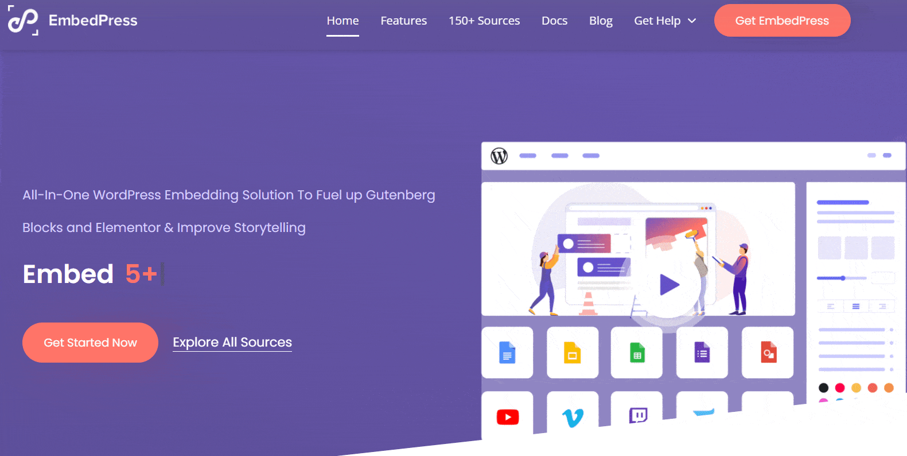Click the EmbedPress infinity logo icon
Screen dimensions: 907x456
click(x=23, y=21)
